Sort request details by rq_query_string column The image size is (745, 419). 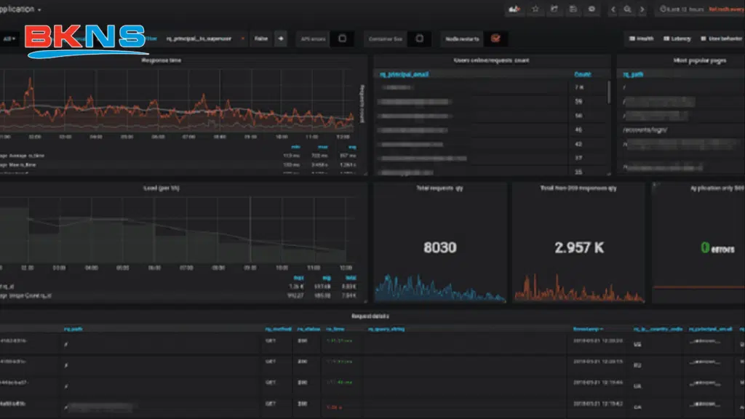coord(386,329)
